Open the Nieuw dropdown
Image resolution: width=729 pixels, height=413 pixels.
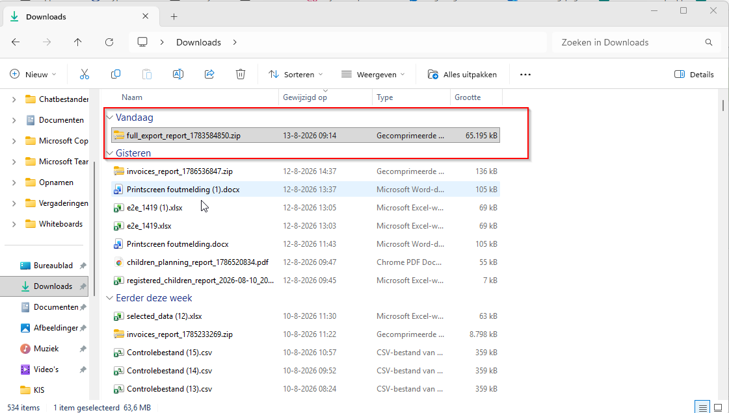click(x=33, y=74)
